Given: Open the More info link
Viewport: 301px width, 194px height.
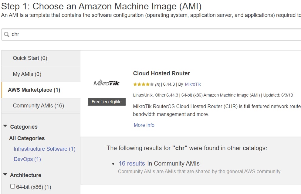Looking at the screenshot, I should (144, 125).
